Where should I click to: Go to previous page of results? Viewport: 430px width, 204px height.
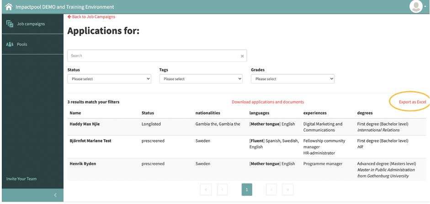[x=223, y=189]
